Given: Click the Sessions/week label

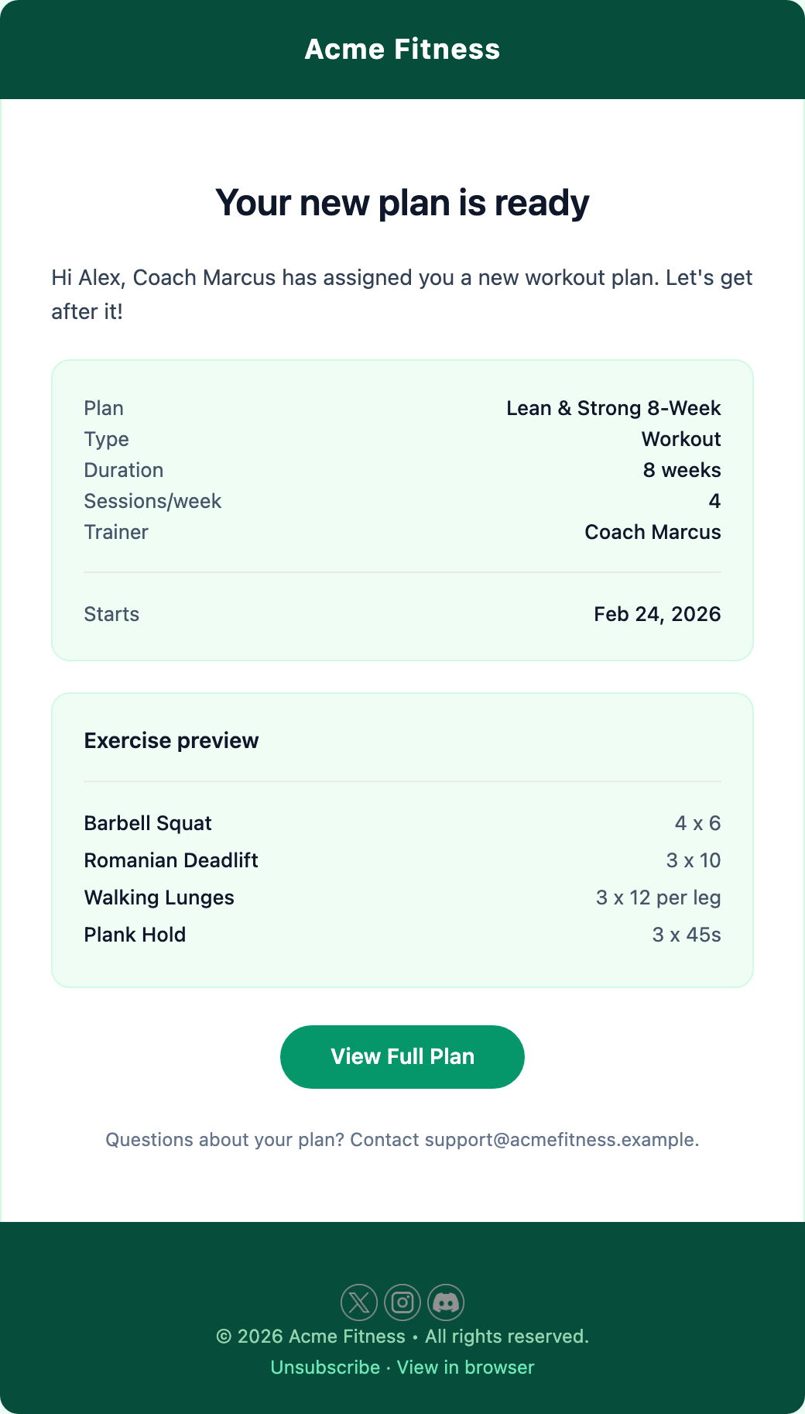Looking at the screenshot, I should pyautogui.click(x=152, y=501).
